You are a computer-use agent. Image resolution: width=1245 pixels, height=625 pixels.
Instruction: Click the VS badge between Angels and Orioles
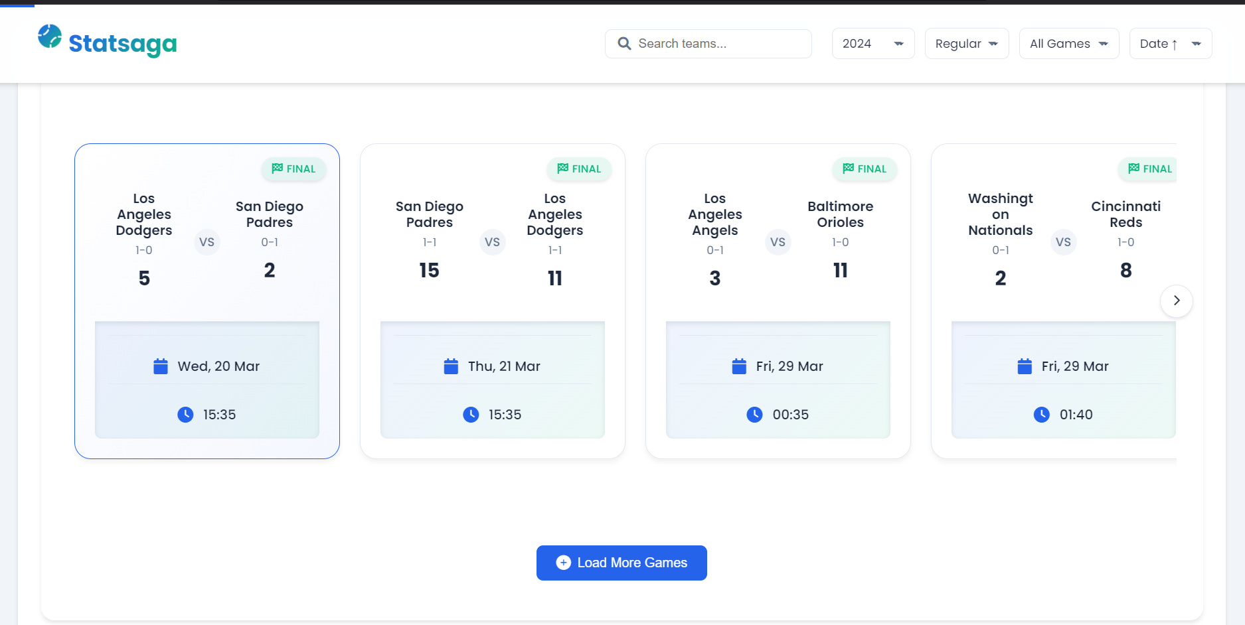[x=778, y=242]
